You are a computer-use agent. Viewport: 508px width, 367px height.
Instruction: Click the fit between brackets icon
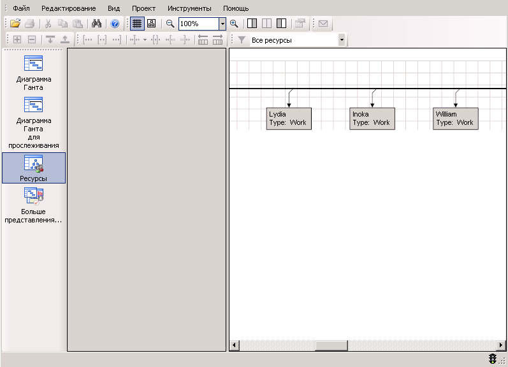[x=102, y=40]
